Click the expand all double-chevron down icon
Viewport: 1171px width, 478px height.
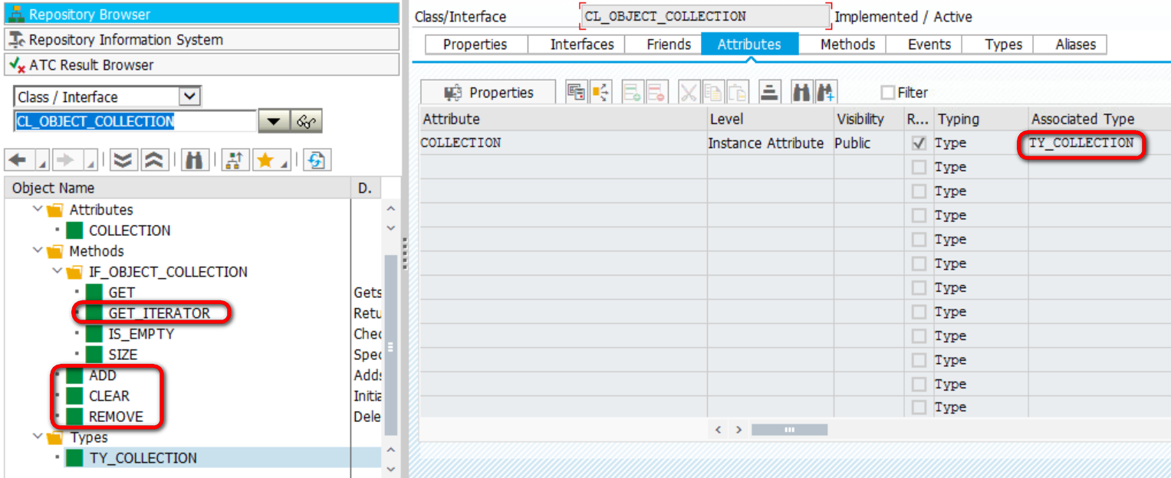coord(123,159)
